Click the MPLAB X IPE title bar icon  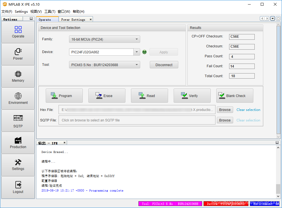coord(5,4)
